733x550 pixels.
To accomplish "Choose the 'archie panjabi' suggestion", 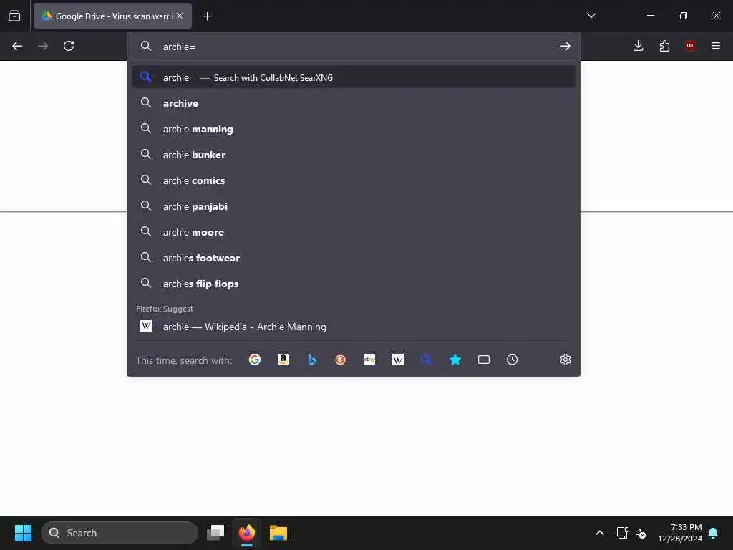I will pos(354,206).
